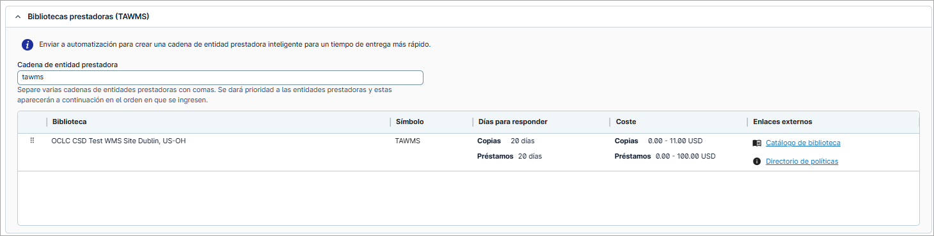Viewport: 934px width, 236px height.
Task: Click the book icon beside Catálogo de biblioteca
Action: coord(757,143)
